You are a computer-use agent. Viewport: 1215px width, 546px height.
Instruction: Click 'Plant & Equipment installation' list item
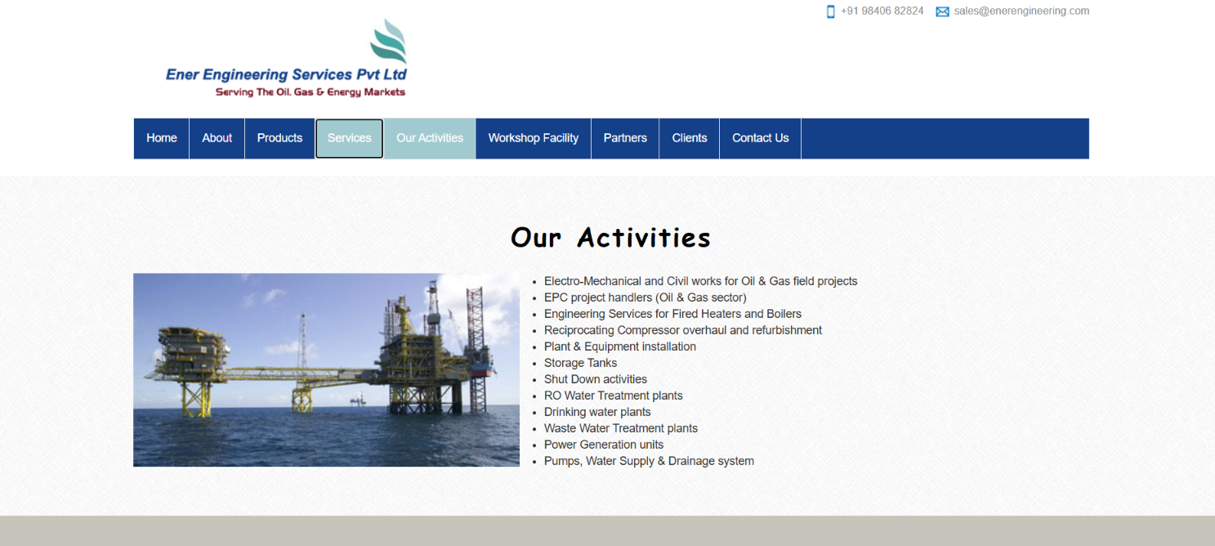[620, 347]
